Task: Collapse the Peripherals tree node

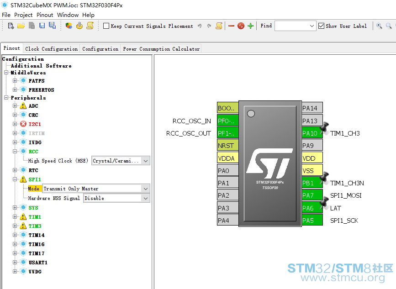Action: (x=6, y=97)
